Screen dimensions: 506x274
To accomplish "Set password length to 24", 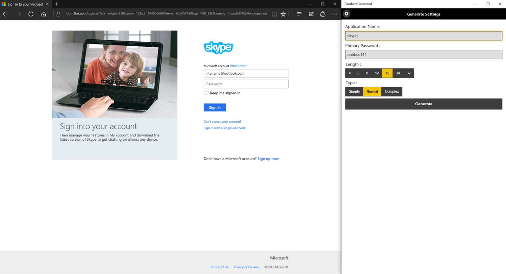I will (x=398, y=73).
